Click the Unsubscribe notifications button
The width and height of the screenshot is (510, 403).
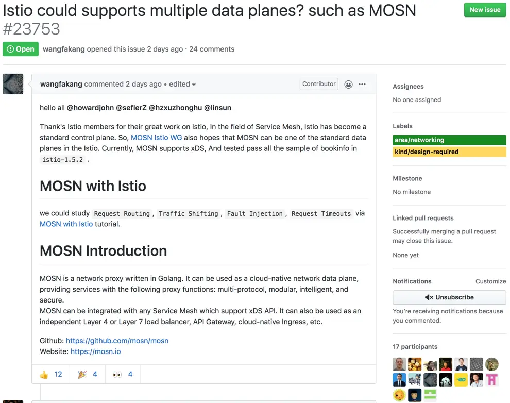[x=449, y=297]
